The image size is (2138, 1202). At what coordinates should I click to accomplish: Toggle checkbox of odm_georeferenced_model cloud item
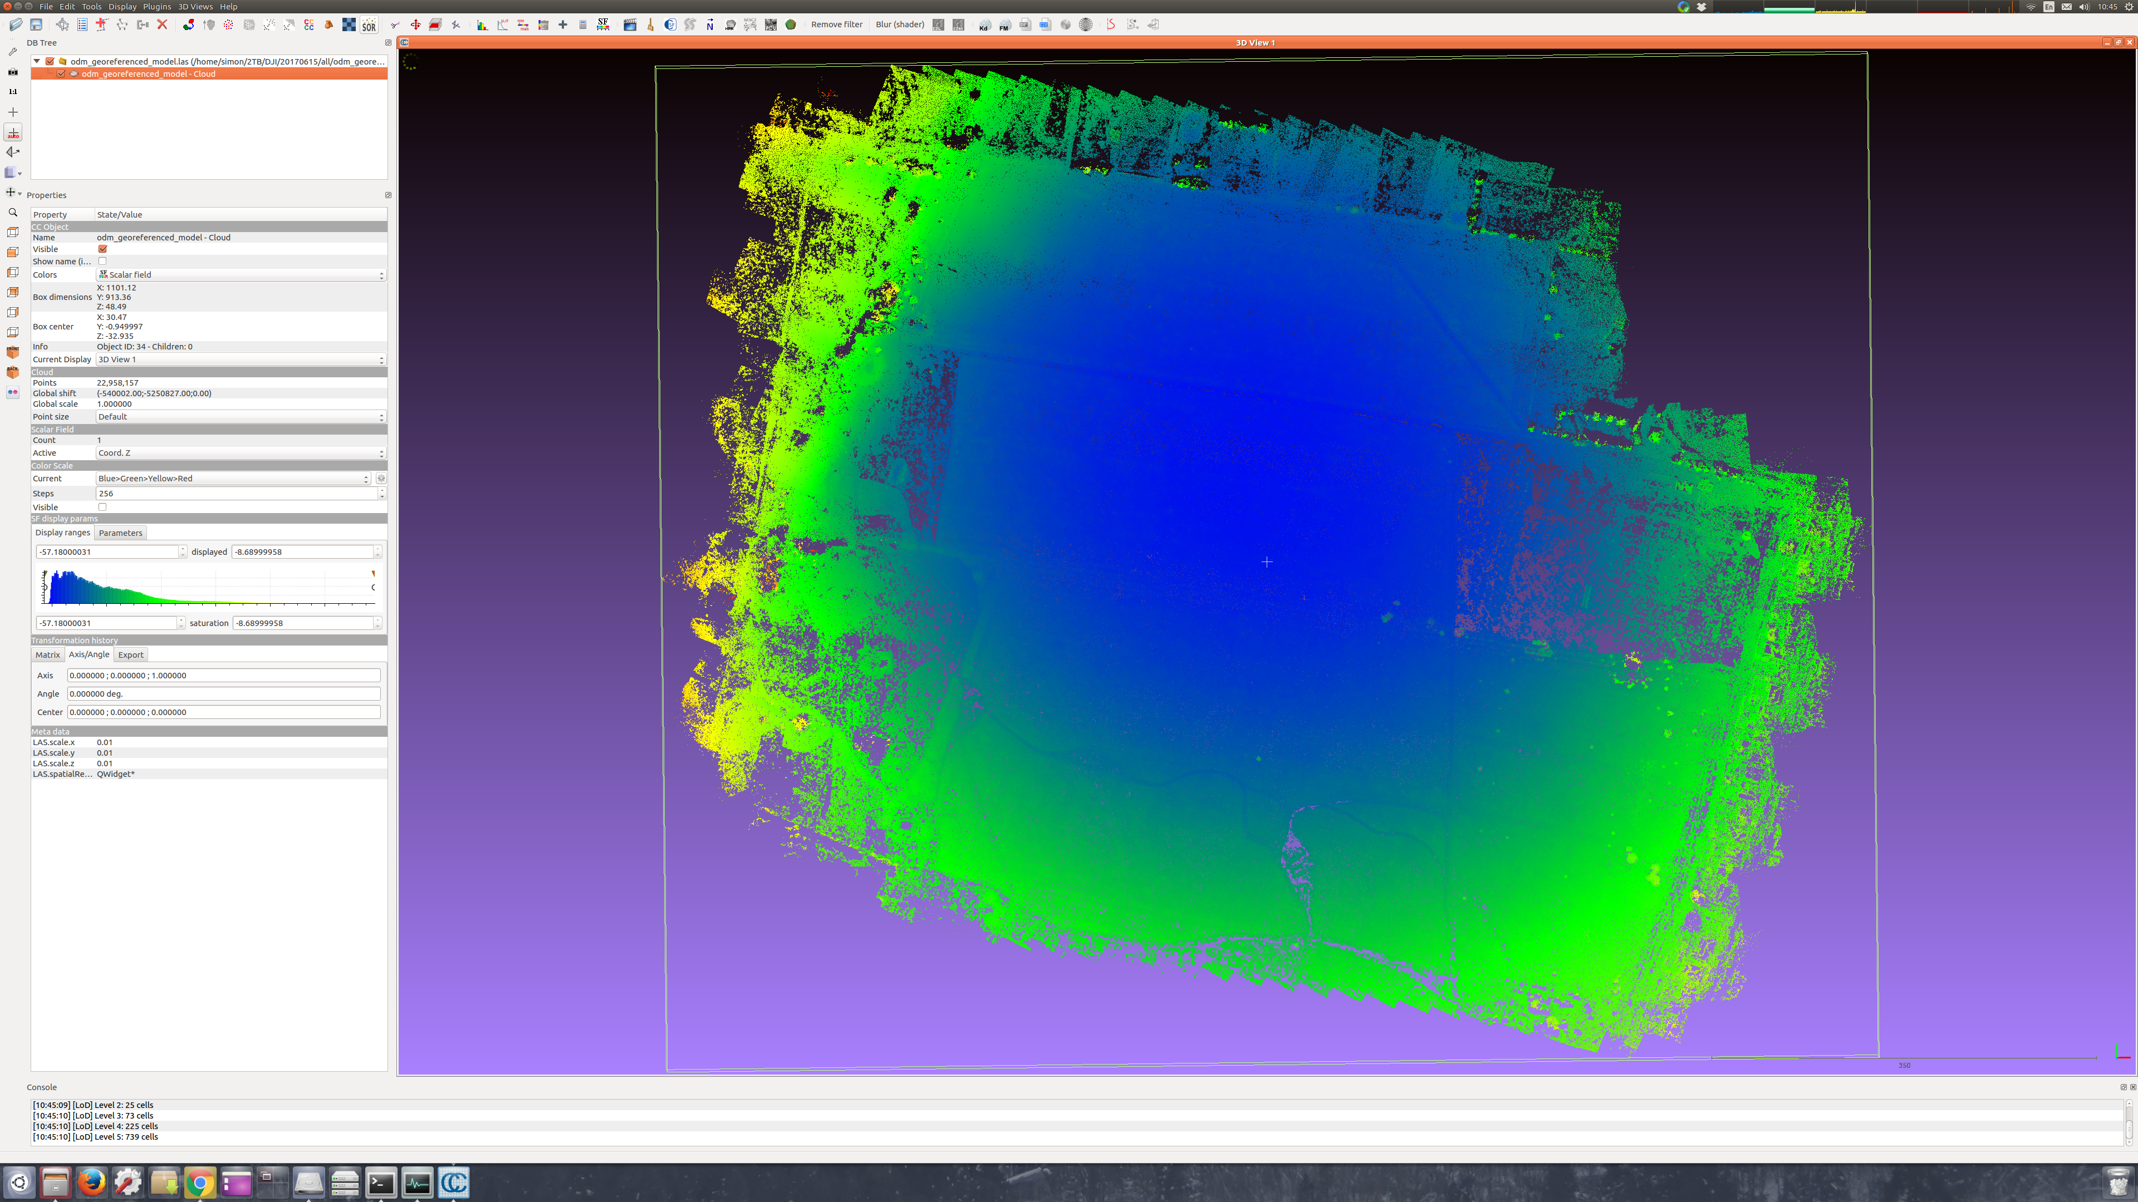click(61, 74)
